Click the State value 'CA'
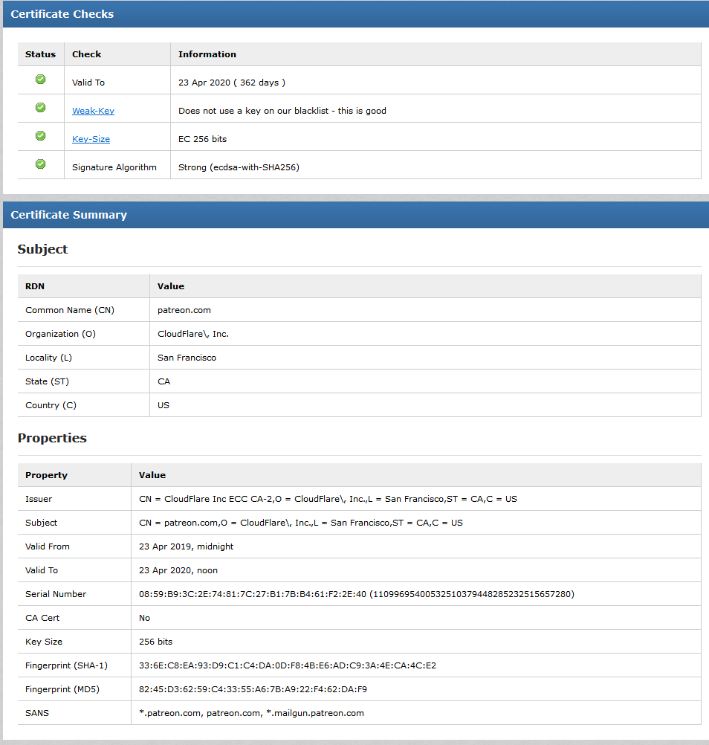 [x=164, y=381]
